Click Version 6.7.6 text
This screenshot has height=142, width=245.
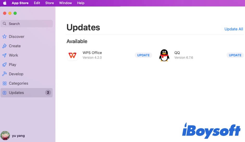pos(184,58)
